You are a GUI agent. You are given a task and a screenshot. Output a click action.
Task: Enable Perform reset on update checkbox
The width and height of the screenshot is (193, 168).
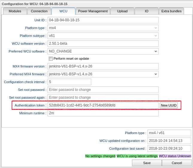click(x=51, y=59)
